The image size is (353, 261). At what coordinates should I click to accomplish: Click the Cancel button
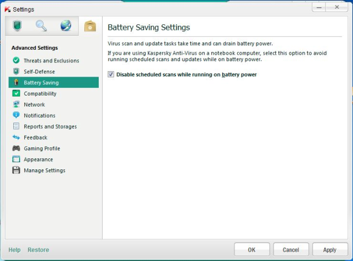[x=291, y=249]
